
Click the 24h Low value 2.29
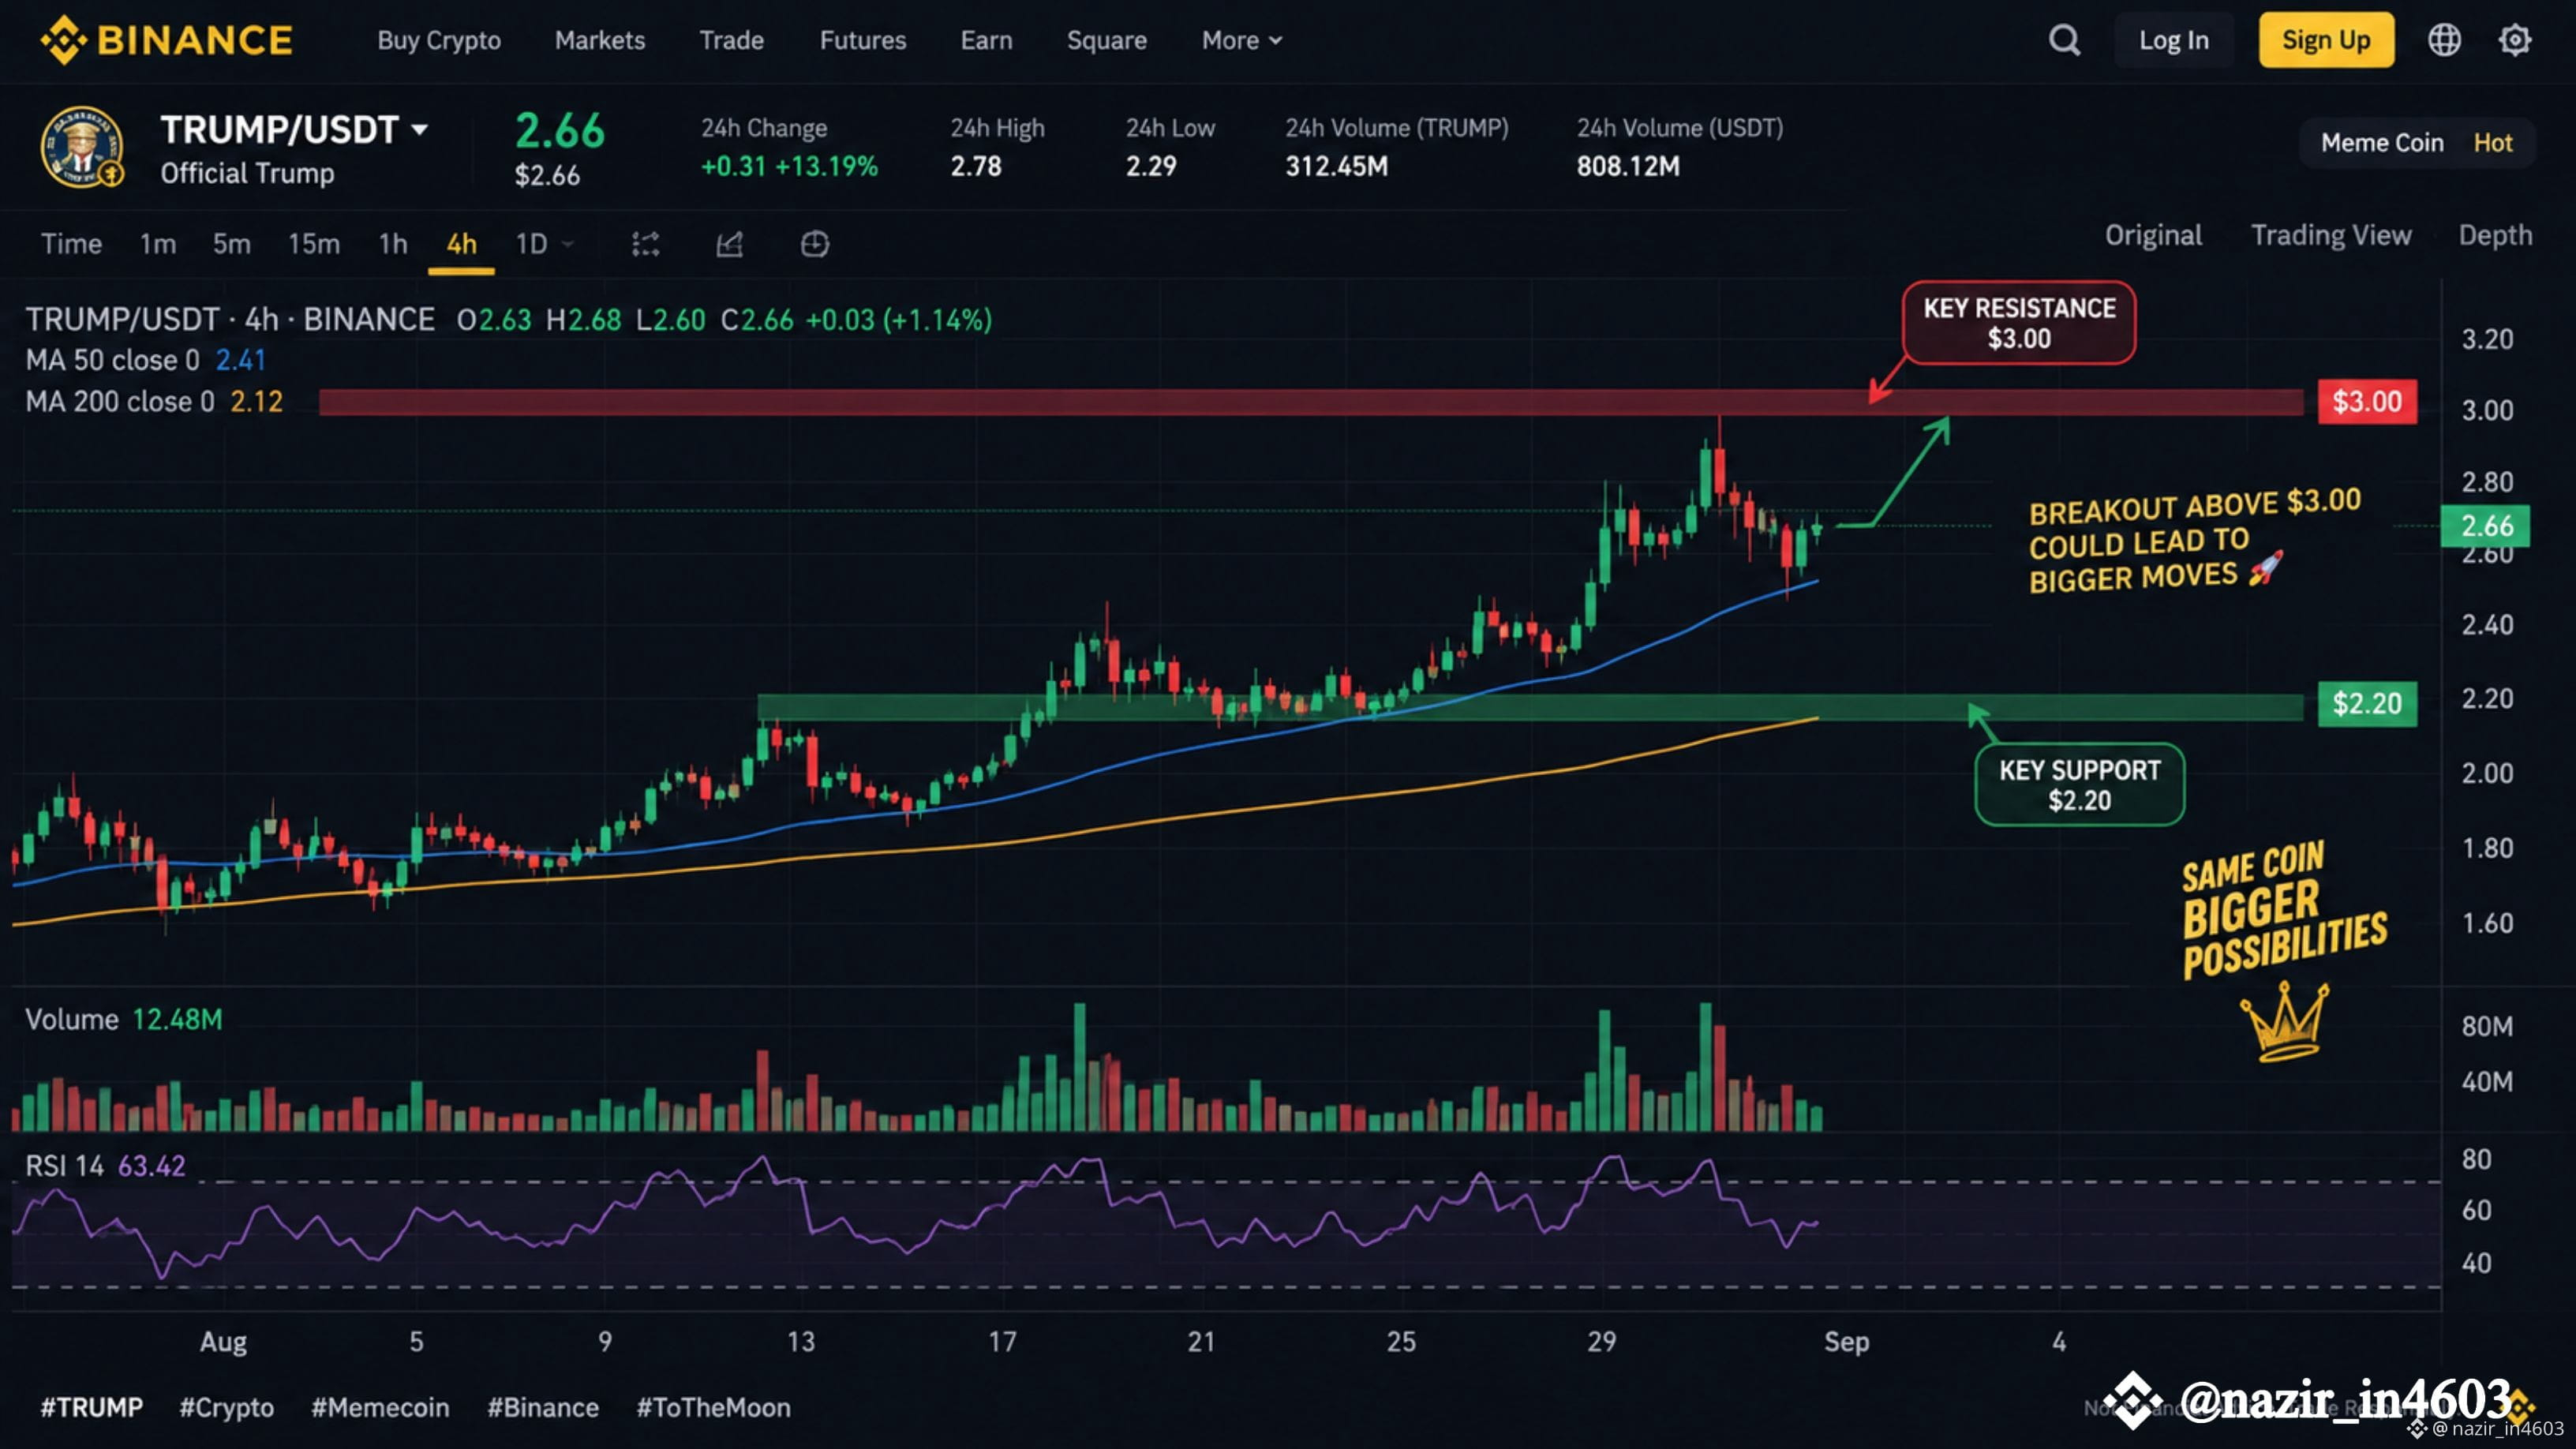[1151, 166]
